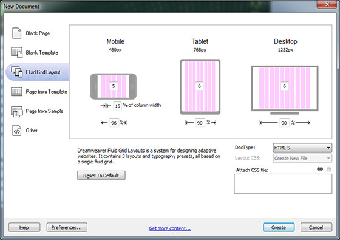Click the Mobile width percentage field
The width and height of the screenshot is (340, 240).
click(114, 123)
